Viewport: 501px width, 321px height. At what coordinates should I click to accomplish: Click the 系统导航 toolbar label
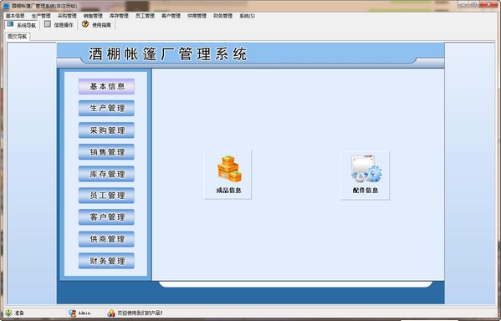[x=26, y=25]
